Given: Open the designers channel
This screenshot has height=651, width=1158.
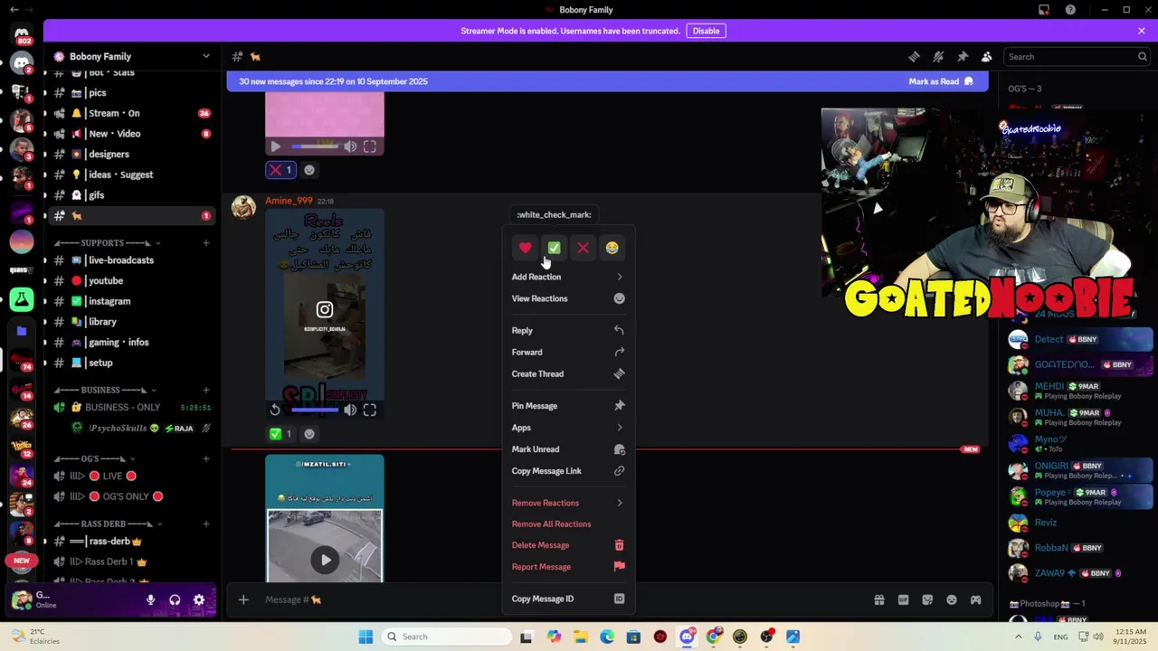Looking at the screenshot, I should 132,154.
